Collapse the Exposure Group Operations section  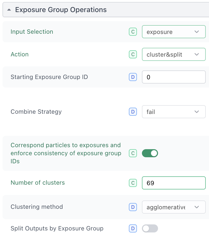coord(9,10)
